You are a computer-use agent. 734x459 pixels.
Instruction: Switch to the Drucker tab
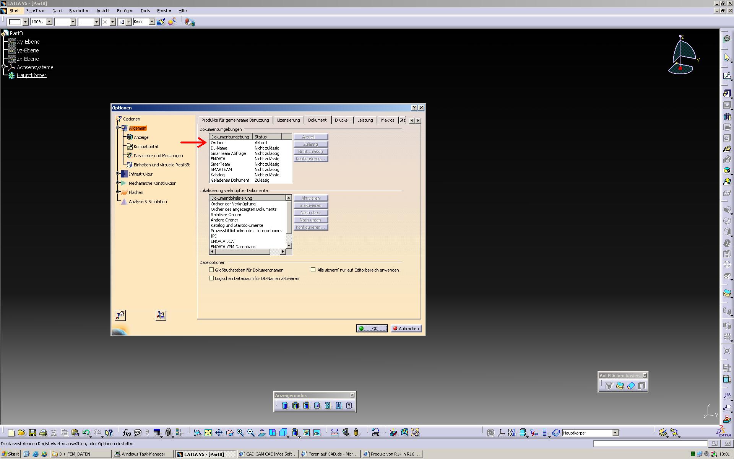coord(342,120)
